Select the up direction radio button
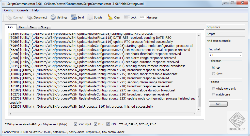 (x=213, y=68)
